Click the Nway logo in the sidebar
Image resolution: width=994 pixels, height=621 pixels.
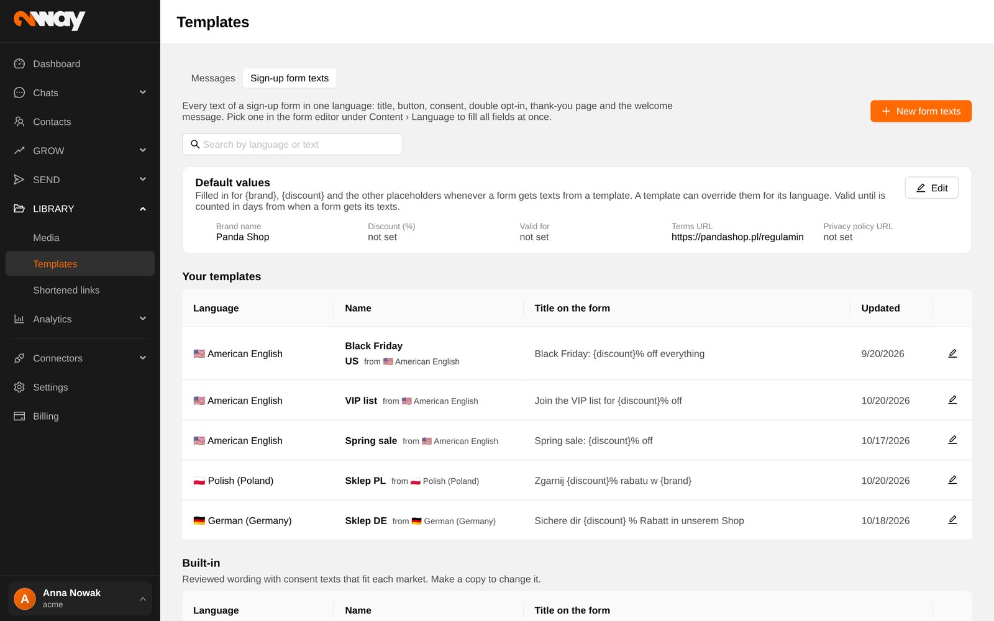coord(50,20)
